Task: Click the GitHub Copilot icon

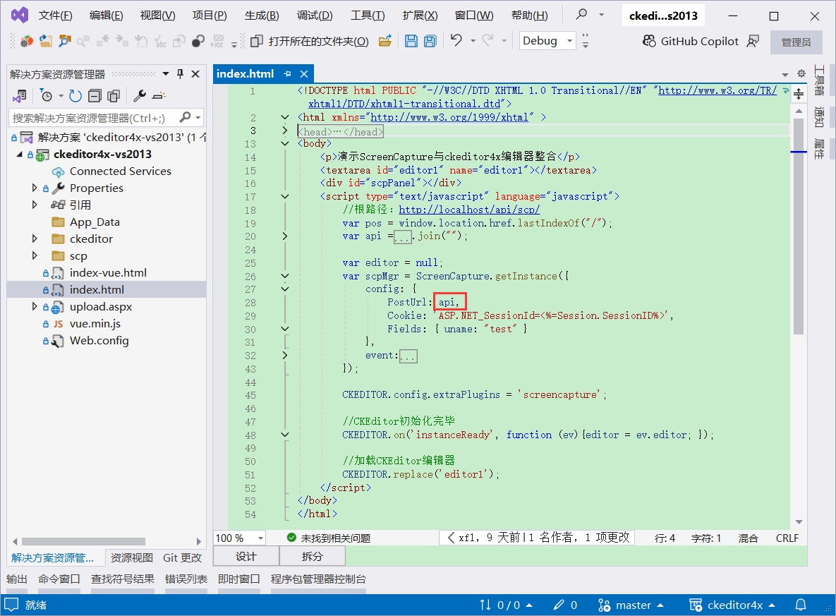Action: [x=649, y=42]
